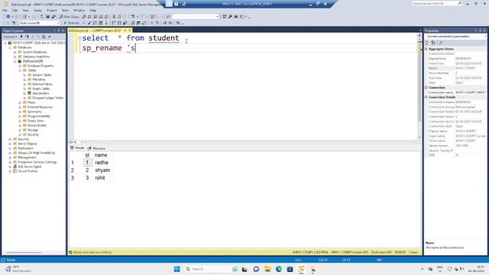Click the wrench Properties toolbar icon
Screen dimensions: 489x275
[x=230, y=17]
